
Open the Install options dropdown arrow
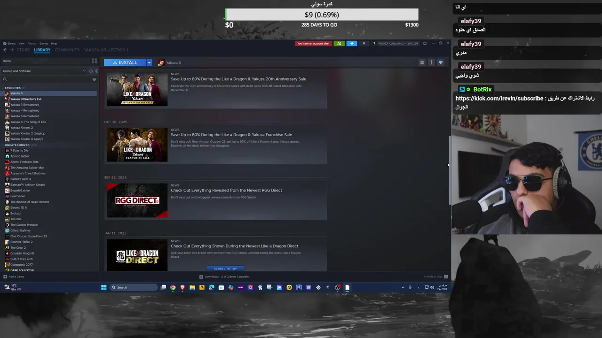tap(149, 62)
